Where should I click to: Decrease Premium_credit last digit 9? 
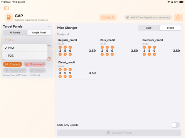pyautogui.click(x=154, y=54)
